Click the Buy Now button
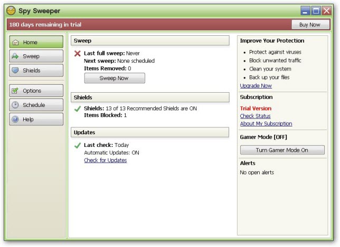 pyautogui.click(x=310, y=25)
